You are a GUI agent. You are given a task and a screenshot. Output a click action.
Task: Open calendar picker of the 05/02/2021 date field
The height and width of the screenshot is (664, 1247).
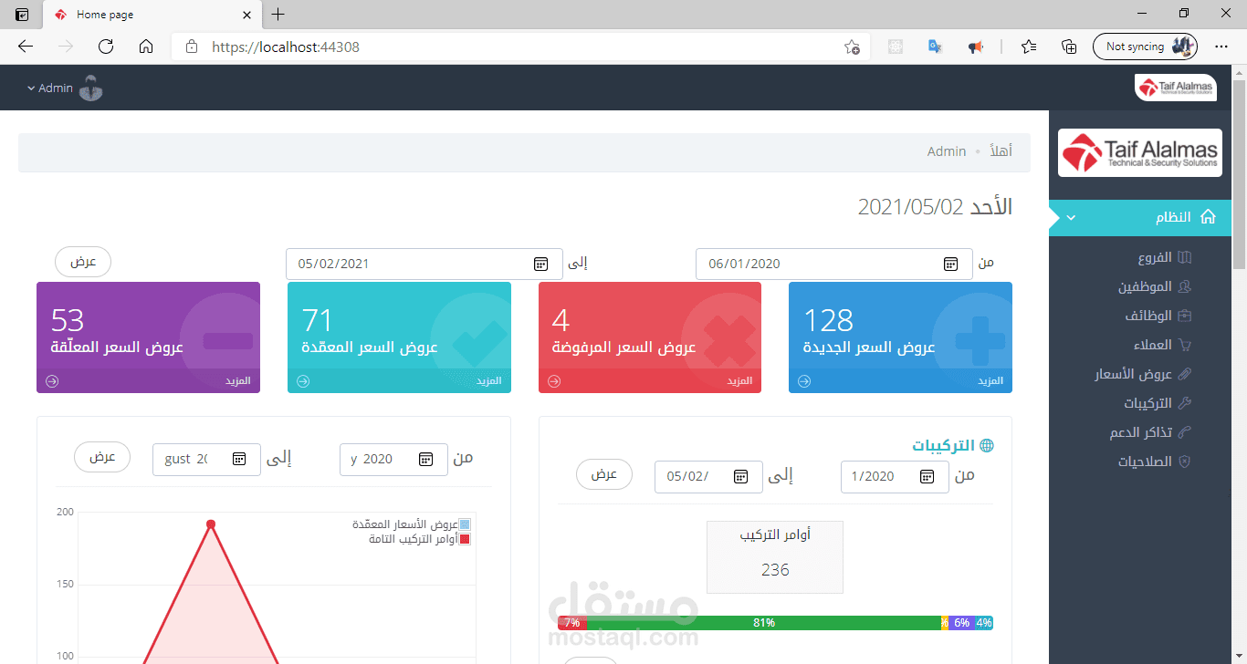540,265
